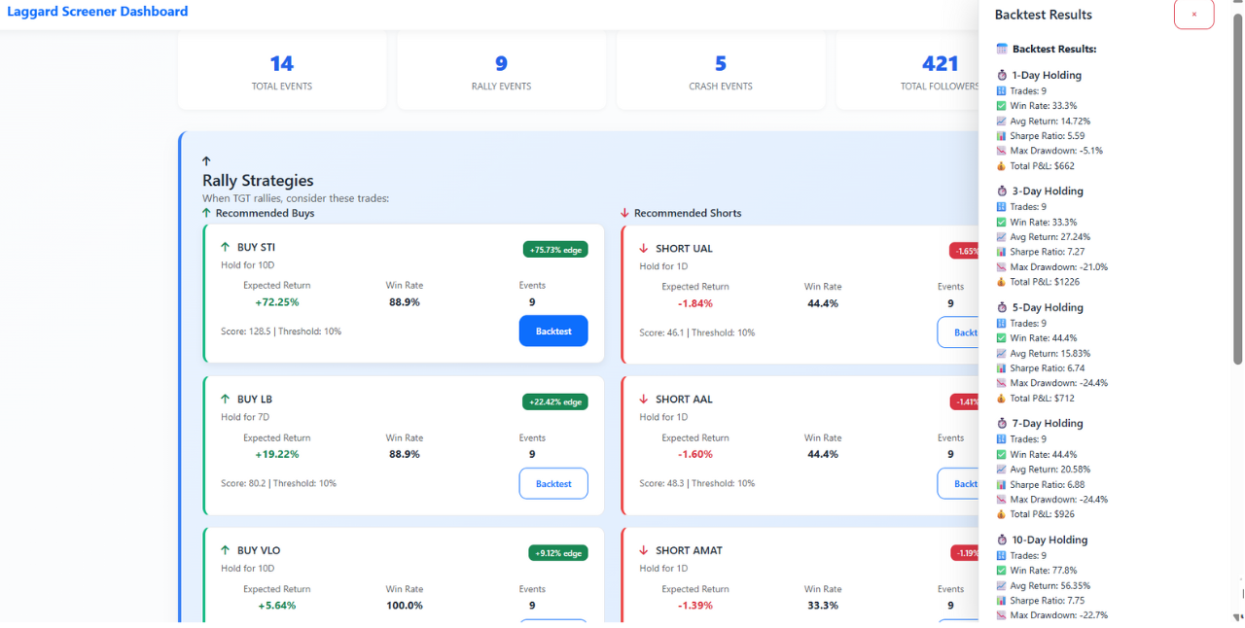The image size is (1245, 628).
Task: Click 'Win Rate: 77.8%' in 10-Day Holding
Action: [x=1044, y=571]
